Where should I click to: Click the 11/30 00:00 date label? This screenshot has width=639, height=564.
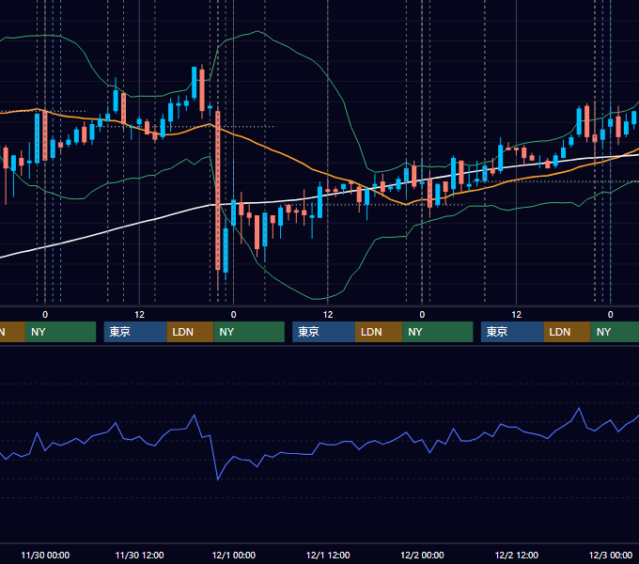click(45, 555)
